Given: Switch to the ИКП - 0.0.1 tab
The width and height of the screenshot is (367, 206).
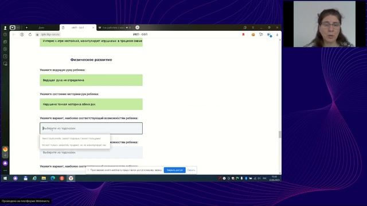Looking at the screenshot, I should click(78, 27).
